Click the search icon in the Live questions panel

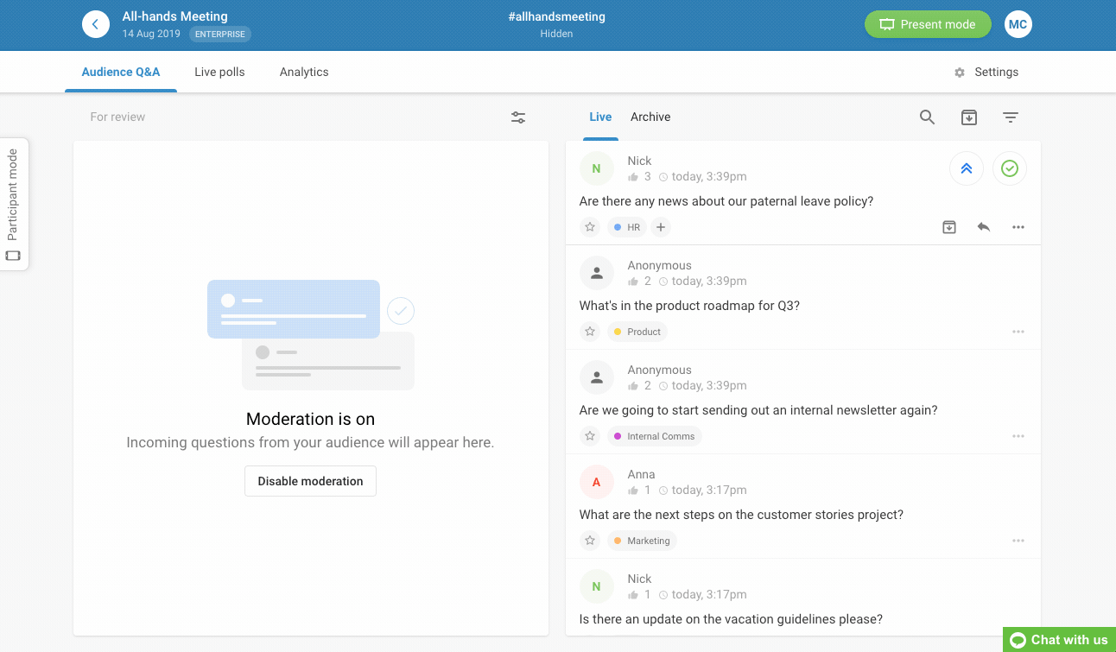pos(927,117)
